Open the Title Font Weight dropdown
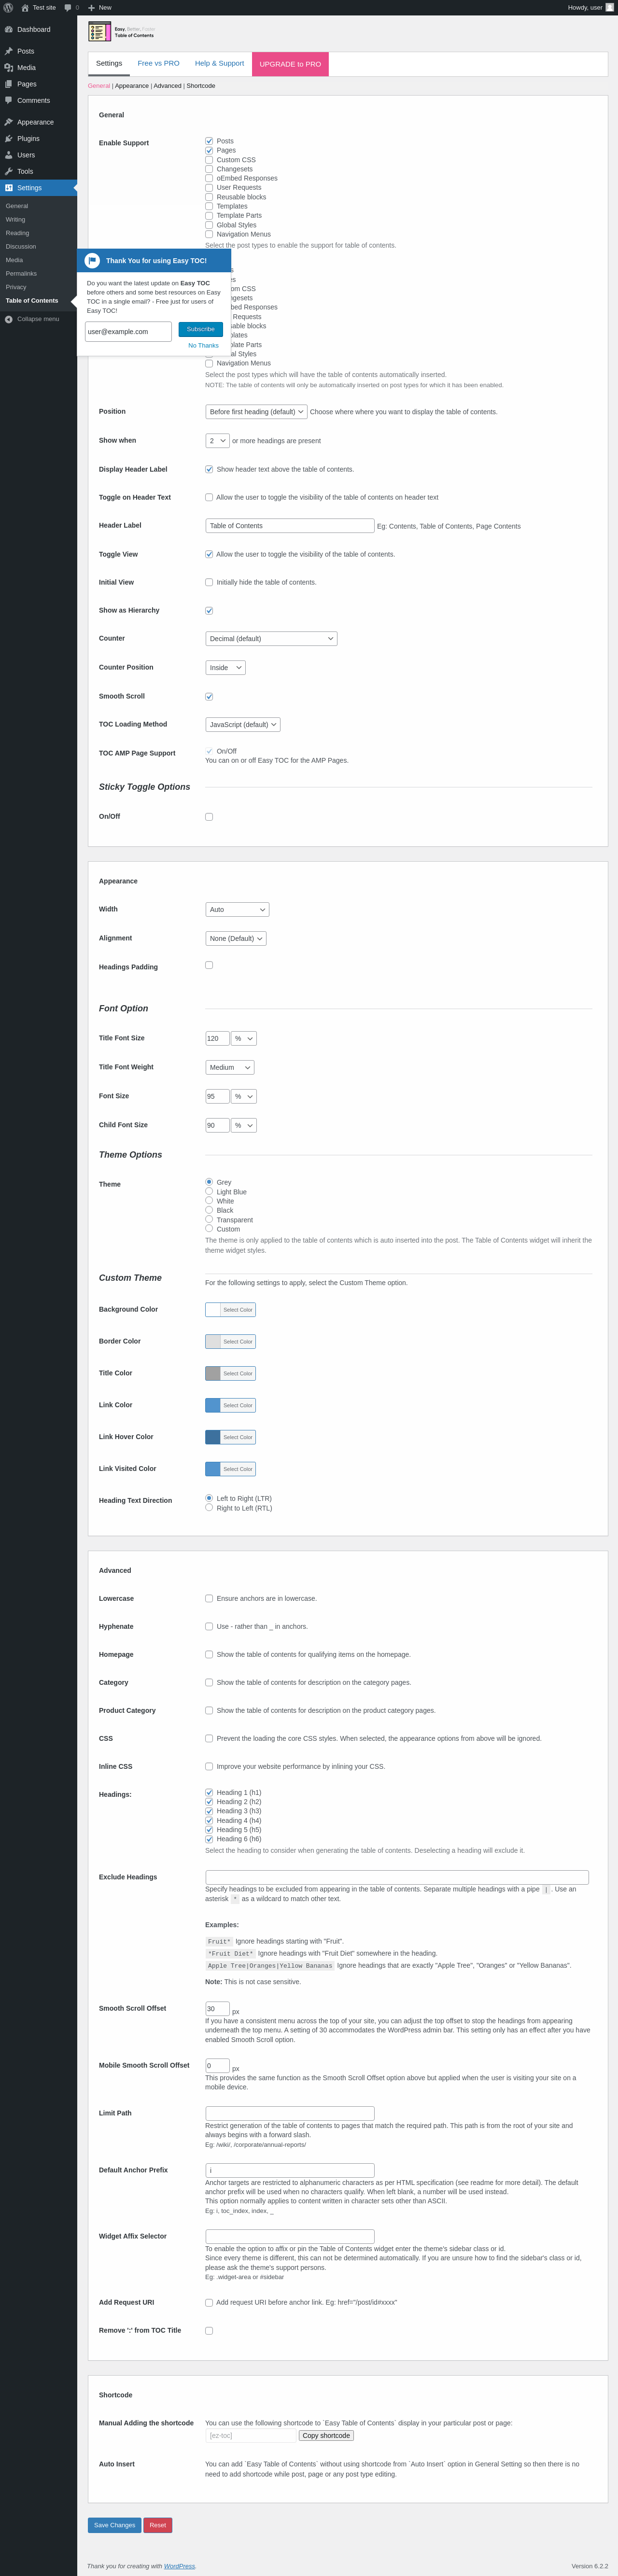Viewport: 618px width, 2576px height. coord(230,1068)
